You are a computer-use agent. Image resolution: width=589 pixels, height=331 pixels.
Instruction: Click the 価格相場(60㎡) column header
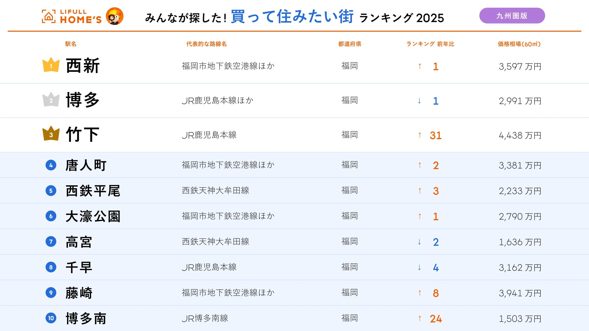coord(519,44)
